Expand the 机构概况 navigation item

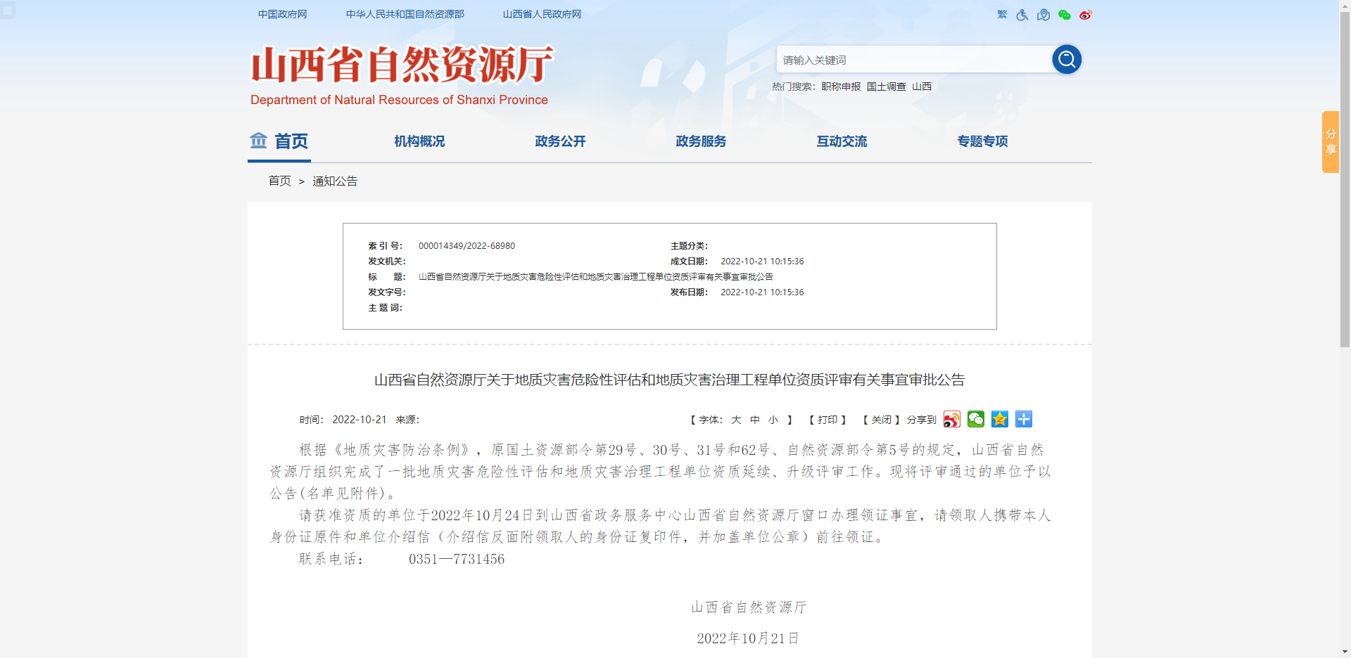pyautogui.click(x=419, y=141)
